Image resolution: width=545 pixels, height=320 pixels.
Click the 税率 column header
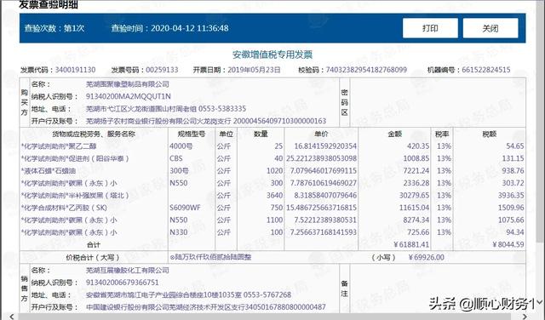pyautogui.click(x=442, y=134)
